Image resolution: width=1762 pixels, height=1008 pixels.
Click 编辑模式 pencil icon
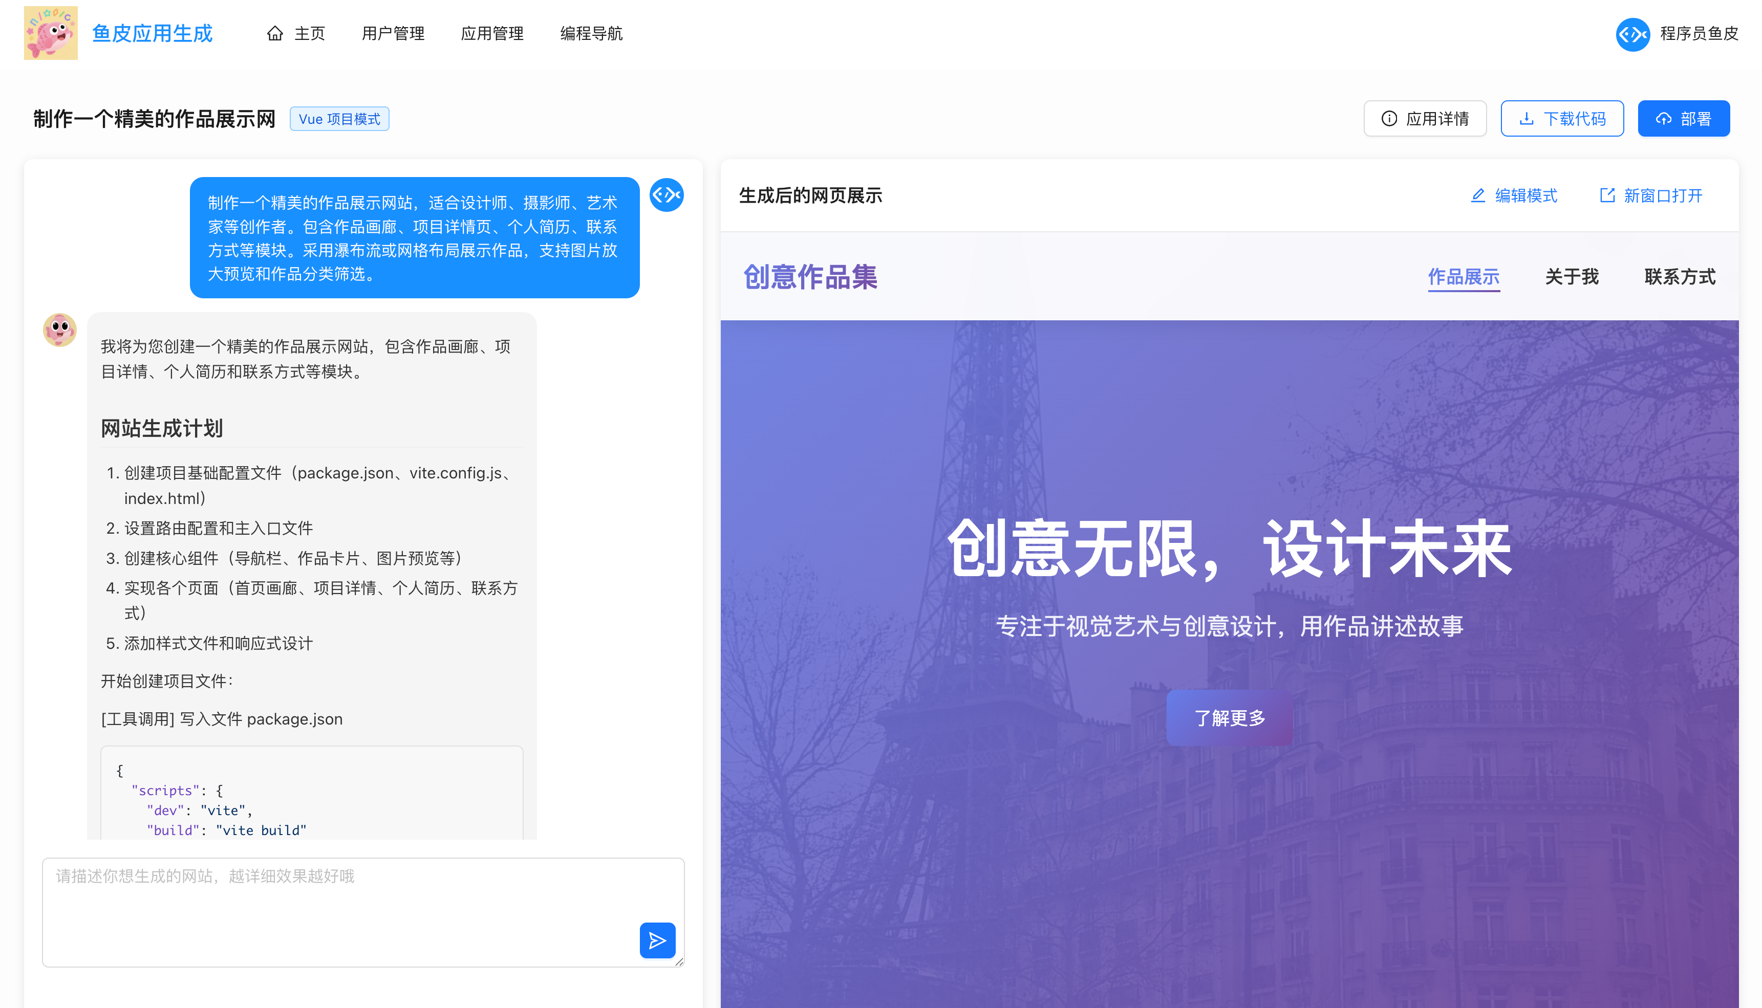tap(1477, 196)
